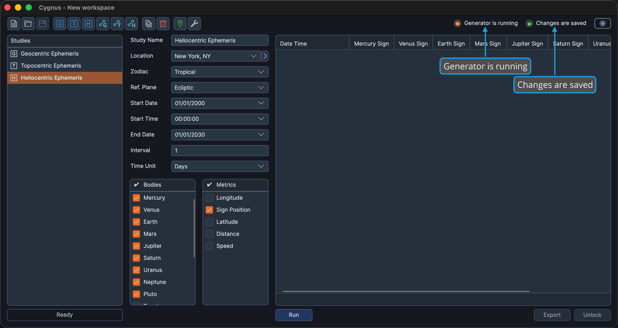This screenshot has width=618, height=328.
Task: Add a Topocentric ephemeris study (T icon)
Action: point(74,24)
